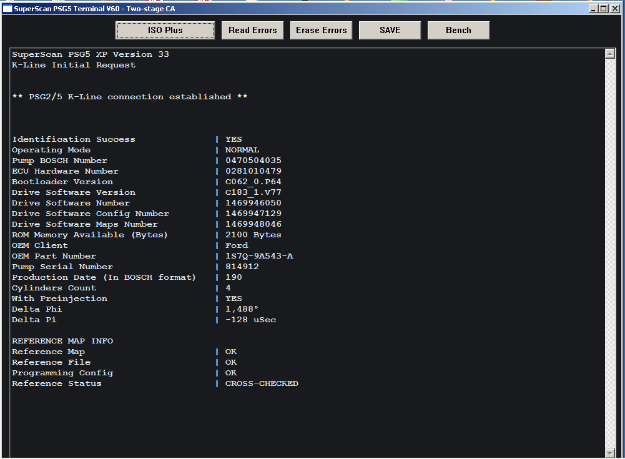Click the Bootloader Version value C062_0.P64
625x459 pixels.
point(253,182)
